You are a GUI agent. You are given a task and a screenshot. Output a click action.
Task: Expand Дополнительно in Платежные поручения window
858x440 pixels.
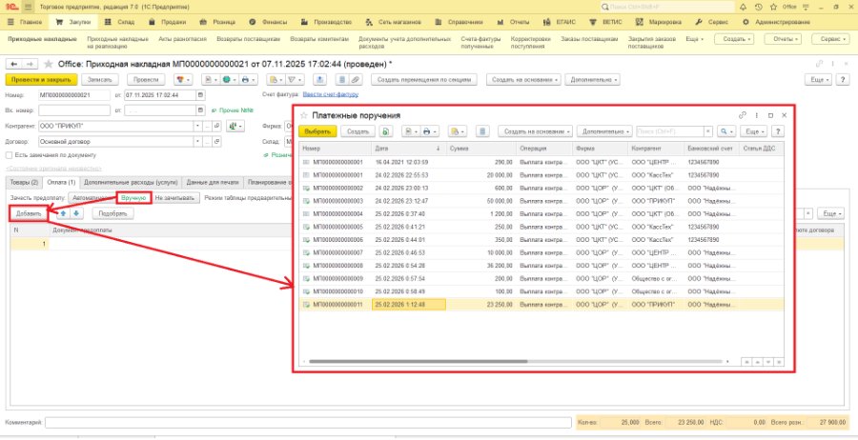604,131
